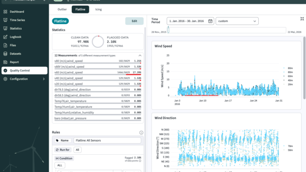Click the time range slider handle
The height and width of the screenshot is (172, 306).
[x=168, y=30]
